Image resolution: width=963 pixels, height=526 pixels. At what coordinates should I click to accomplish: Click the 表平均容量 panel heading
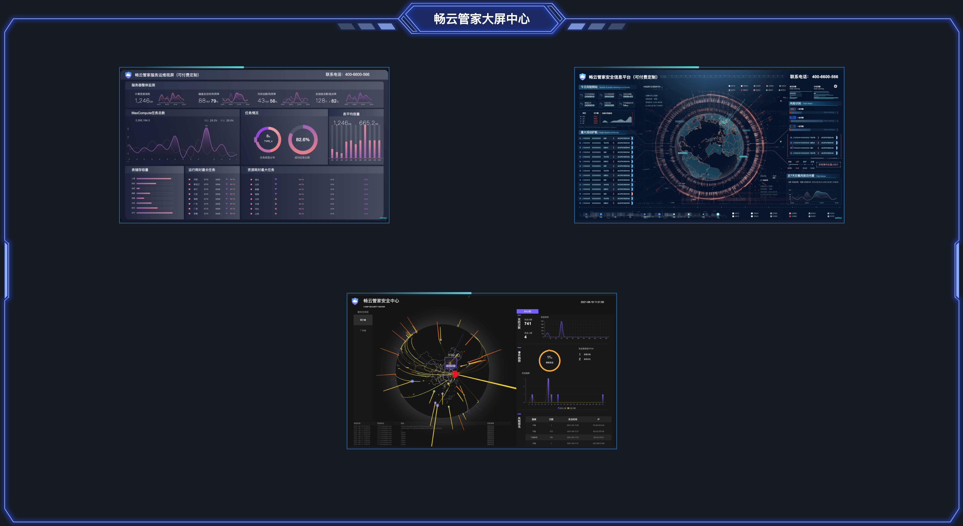351,114
